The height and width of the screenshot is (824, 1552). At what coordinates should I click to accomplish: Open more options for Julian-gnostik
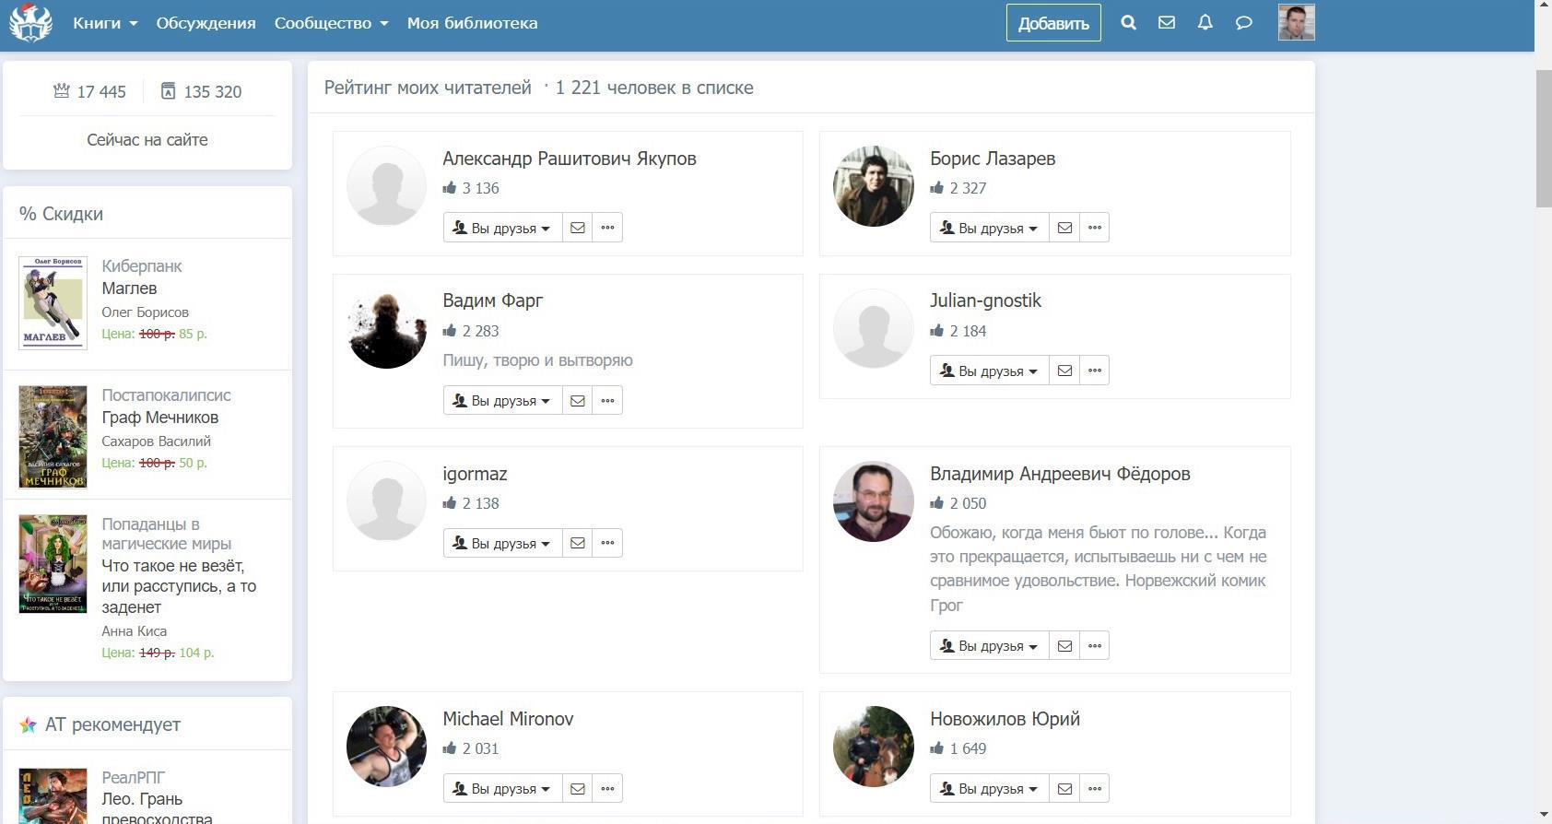click(x=1095, y=371)
